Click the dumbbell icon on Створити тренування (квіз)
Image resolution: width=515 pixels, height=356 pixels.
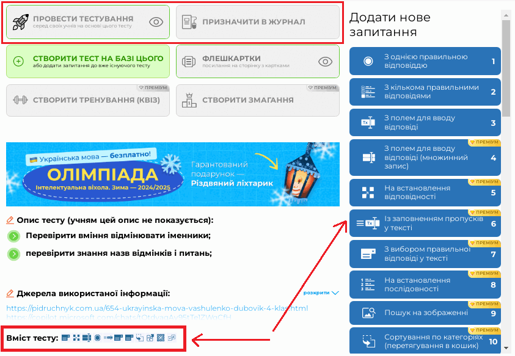click(20, 100)
